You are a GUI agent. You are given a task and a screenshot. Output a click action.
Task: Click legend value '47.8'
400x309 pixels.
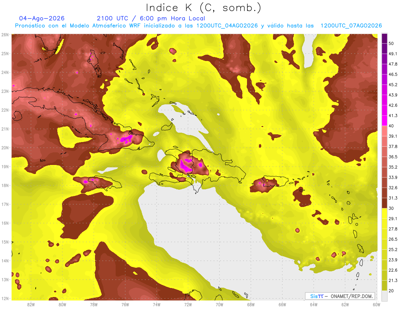[x=393, y=64]
